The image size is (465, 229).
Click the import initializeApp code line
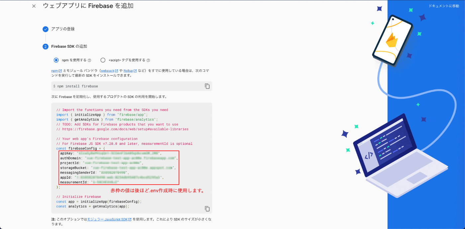102,115
